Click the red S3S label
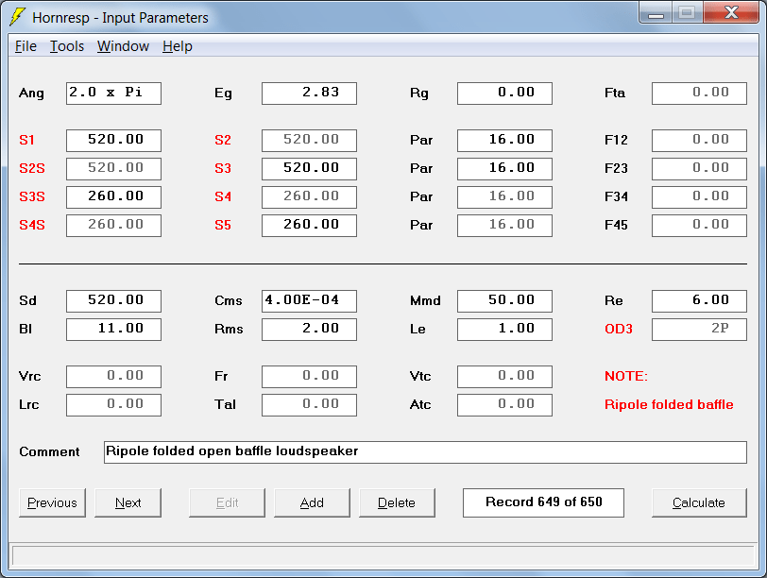Viewport: 767px width, 578px height. 32,197
